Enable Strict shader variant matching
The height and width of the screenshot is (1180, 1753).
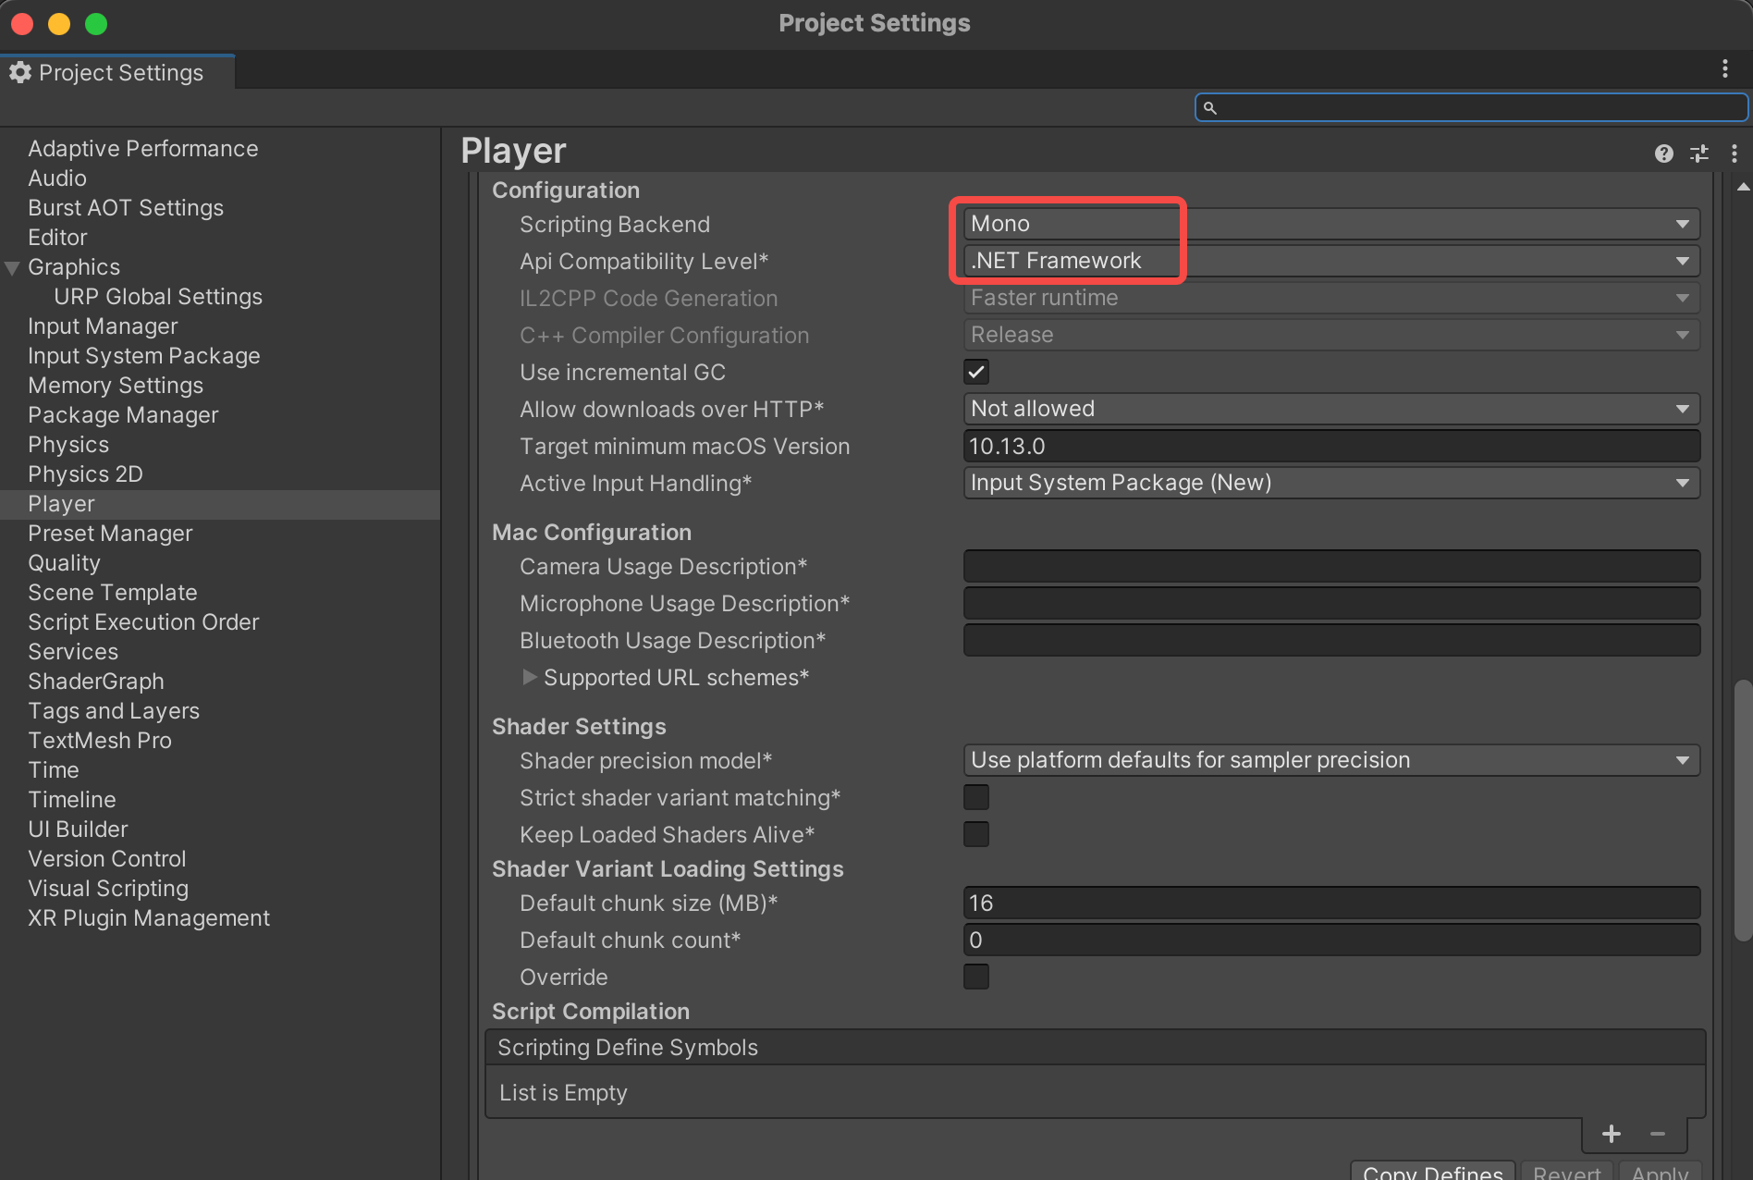(x=975, y=796)
